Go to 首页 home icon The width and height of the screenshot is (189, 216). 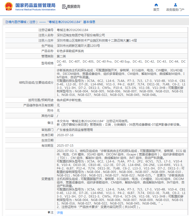pos(156,5)
